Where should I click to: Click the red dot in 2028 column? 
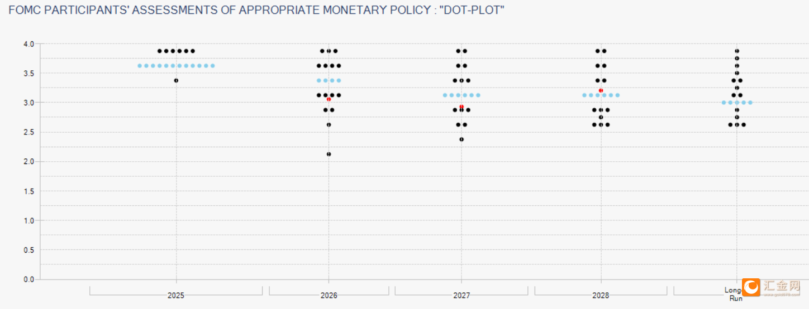(601, 90)
